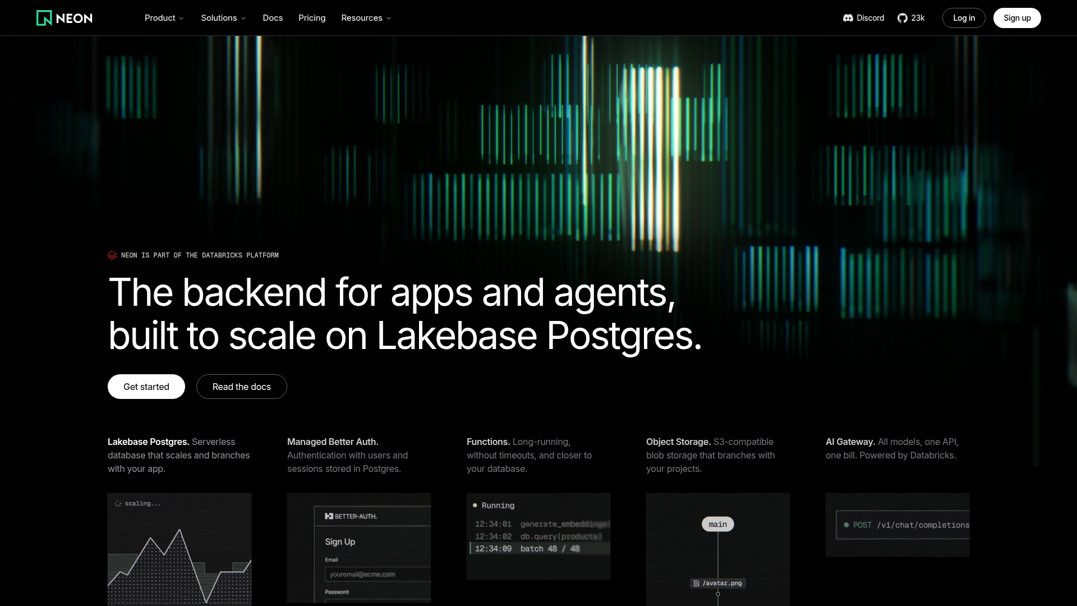1077x606 pixels.
Task: Click the Get started button
Action: coord(146,387)
